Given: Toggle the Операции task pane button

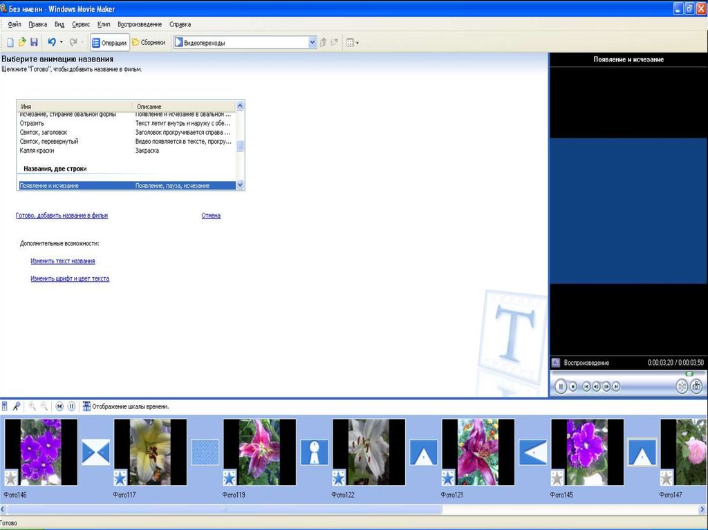Looking at the screenshot, I should (110, 43).
